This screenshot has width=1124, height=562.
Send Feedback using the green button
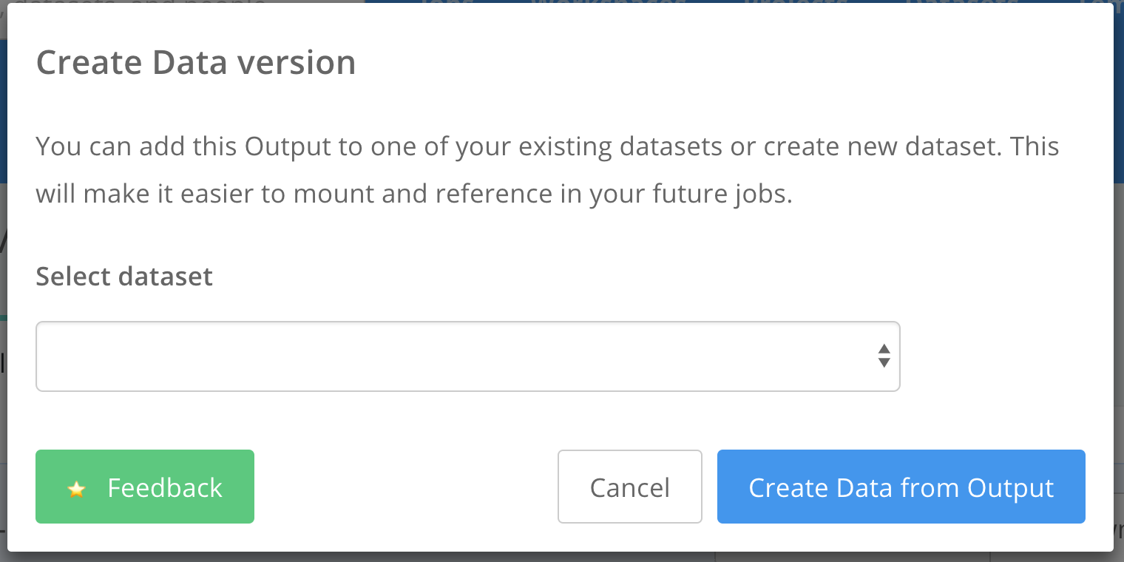[144, 487]
